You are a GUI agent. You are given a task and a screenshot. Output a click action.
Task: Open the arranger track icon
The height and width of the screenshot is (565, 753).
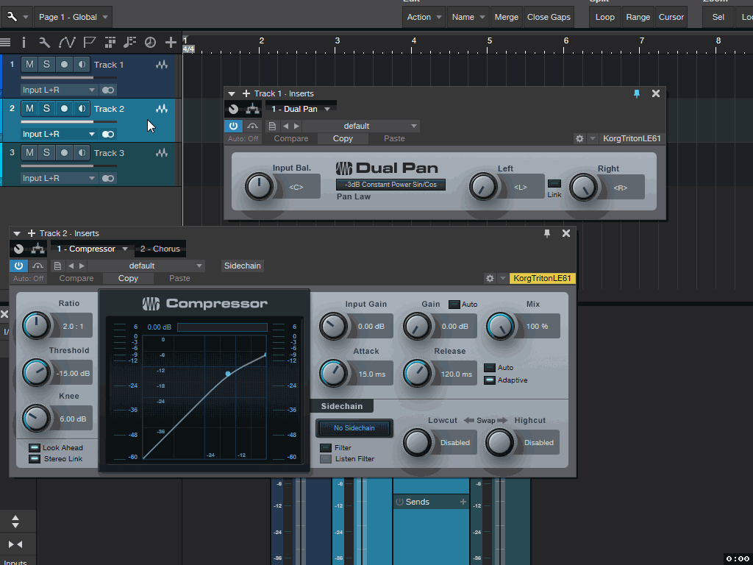[x=110, y=43]
